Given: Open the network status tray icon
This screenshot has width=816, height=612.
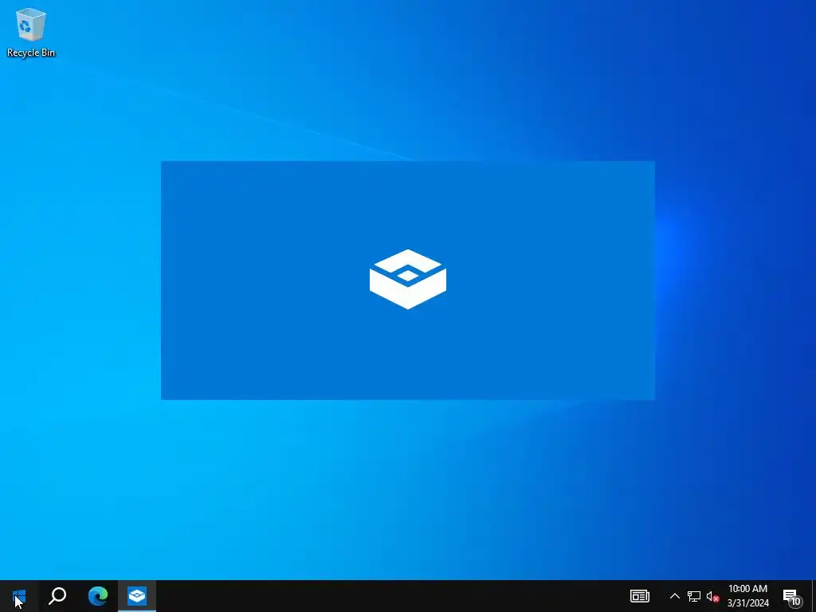Looking at the screenshot, I should [694, 596].
